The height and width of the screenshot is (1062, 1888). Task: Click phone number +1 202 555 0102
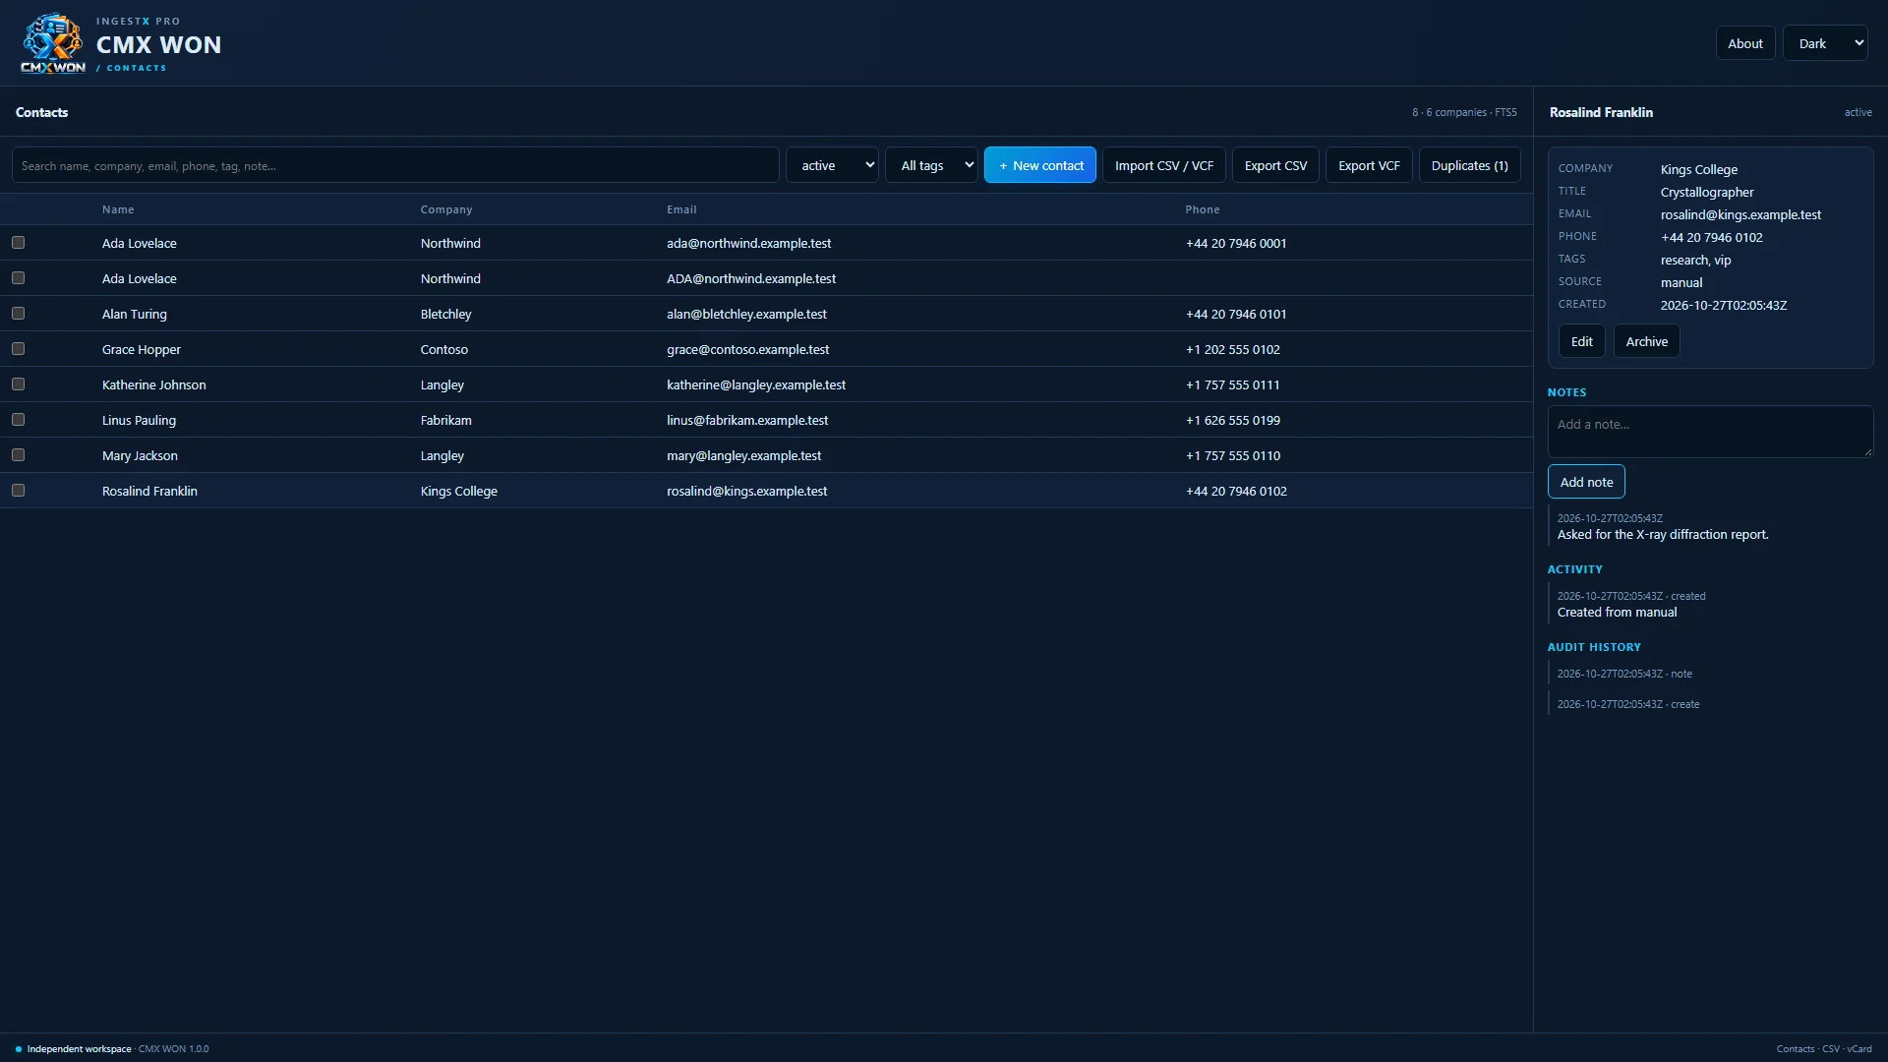point(1233,349)
